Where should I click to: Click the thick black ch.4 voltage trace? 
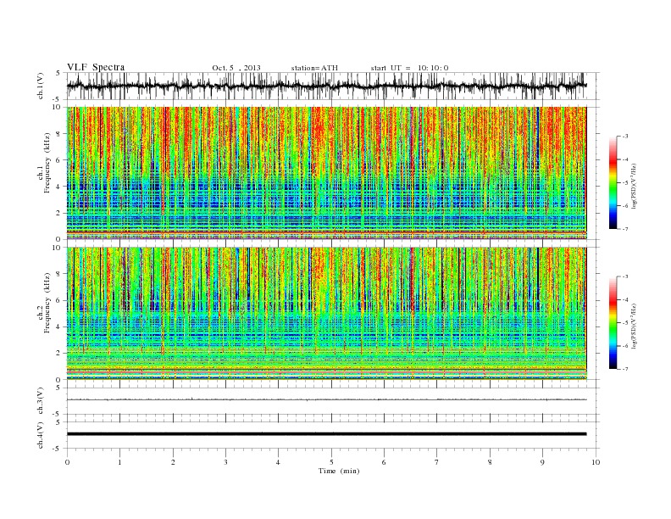point(327,434)
